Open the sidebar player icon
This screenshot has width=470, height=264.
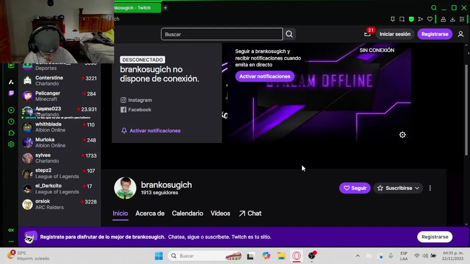11,110
